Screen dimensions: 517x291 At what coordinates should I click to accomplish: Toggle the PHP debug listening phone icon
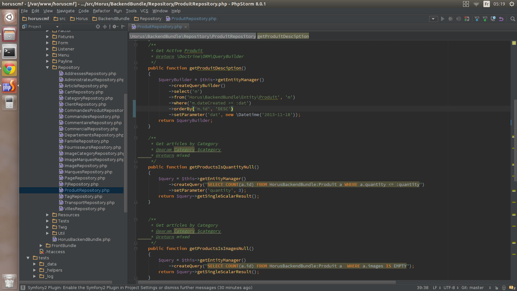click(467, 19)
